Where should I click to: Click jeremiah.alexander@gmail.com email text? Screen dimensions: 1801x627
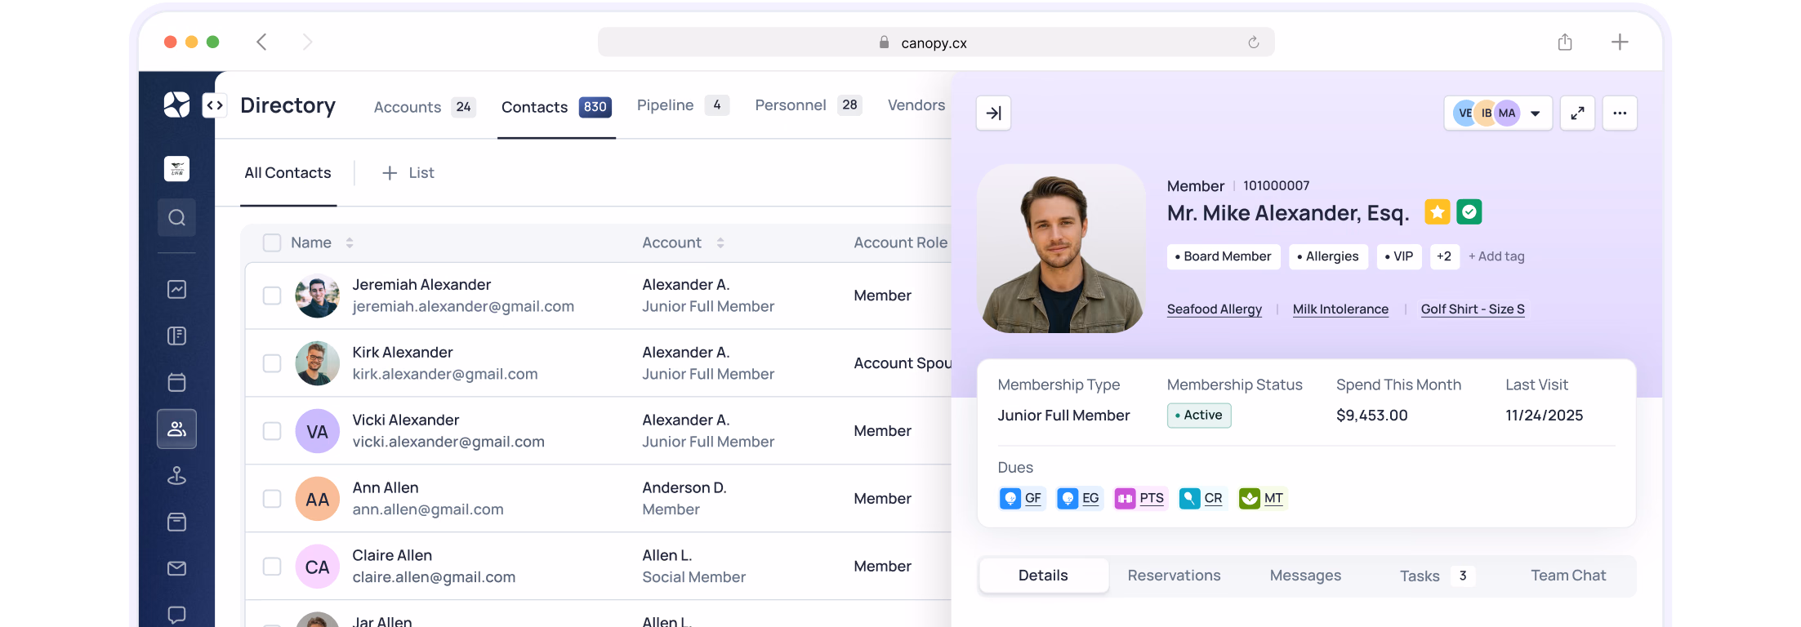tap(463, 307)
